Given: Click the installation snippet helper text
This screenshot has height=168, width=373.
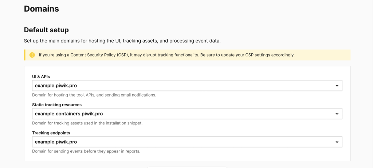Looking at the screenshot, I should click(x=87, y=123).
